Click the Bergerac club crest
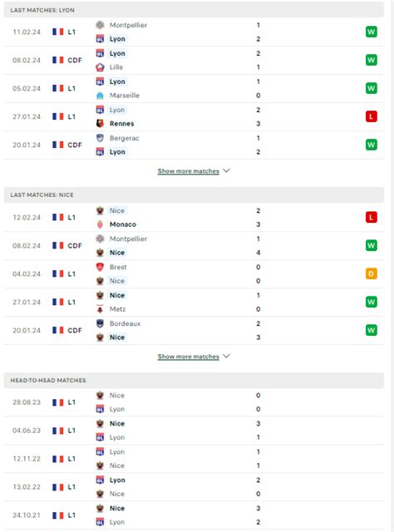This screenshot has width=394, height=532. coord(100,138)
